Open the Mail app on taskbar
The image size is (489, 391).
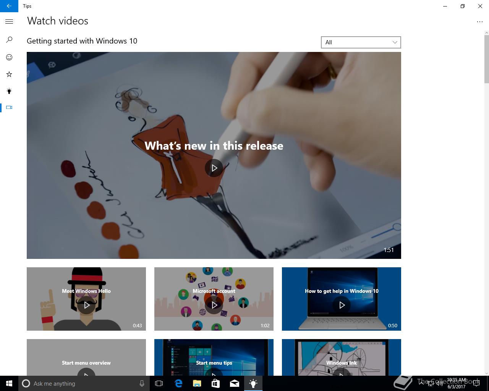point(235,383)
